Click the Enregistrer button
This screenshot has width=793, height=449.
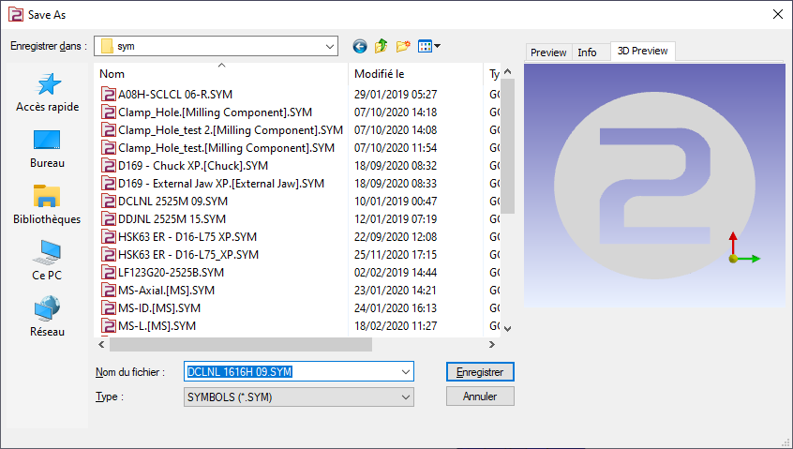coord(480,372)
